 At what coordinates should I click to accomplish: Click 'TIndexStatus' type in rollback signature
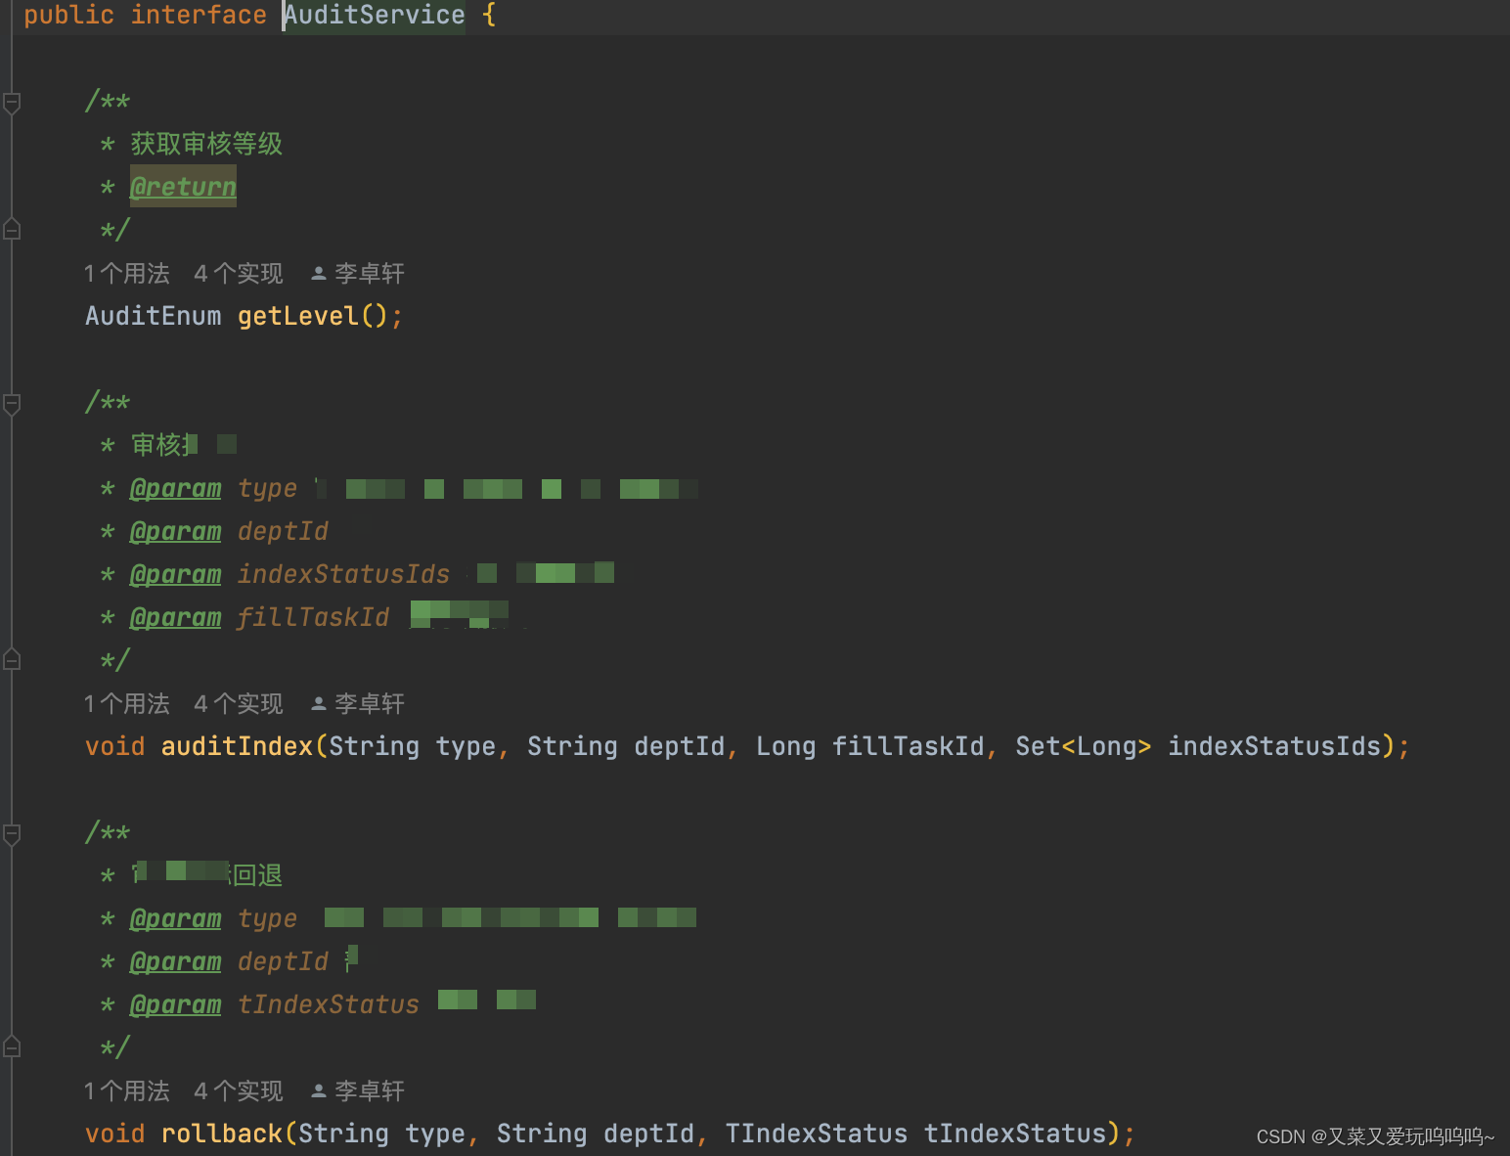coord(816,1134)
